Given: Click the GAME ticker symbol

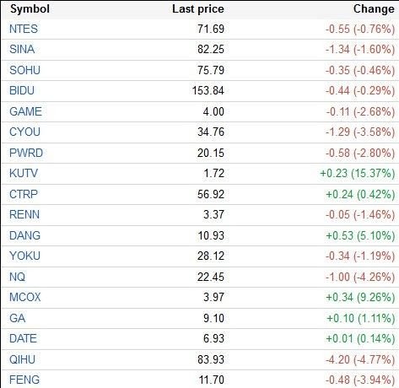Looking at the screenshot, I should 25,111.
